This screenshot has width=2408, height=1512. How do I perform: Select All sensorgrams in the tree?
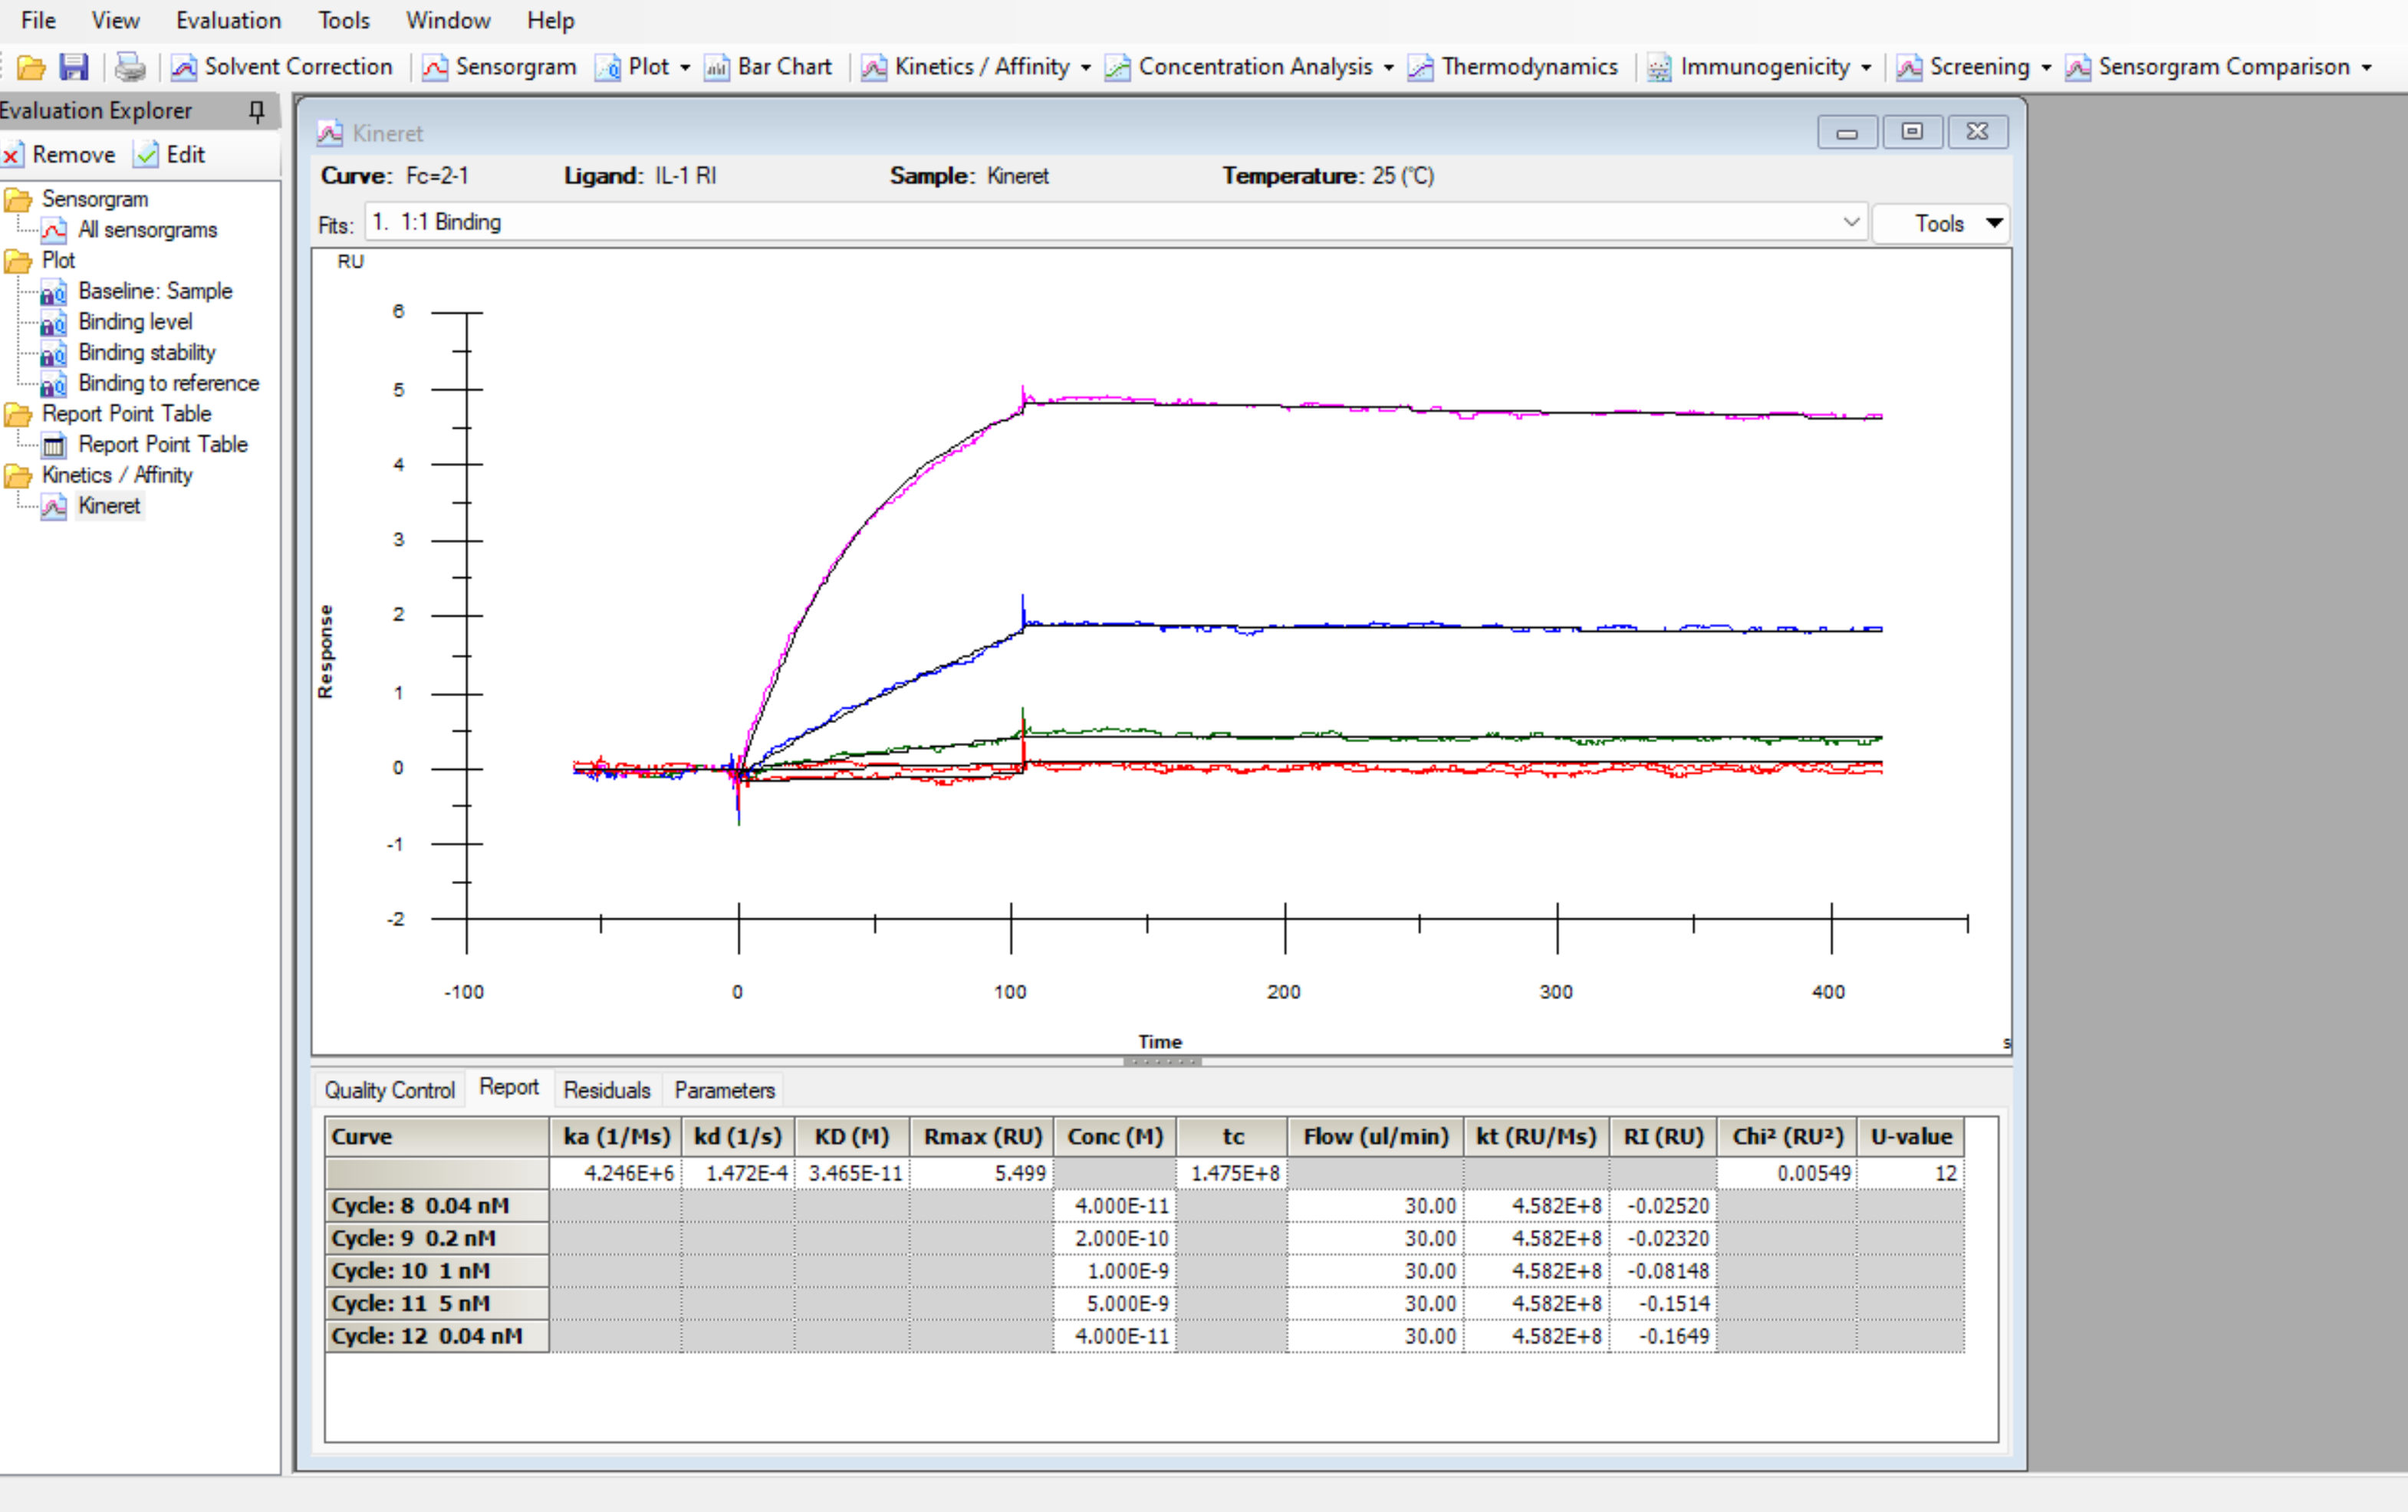click(147, 230)
